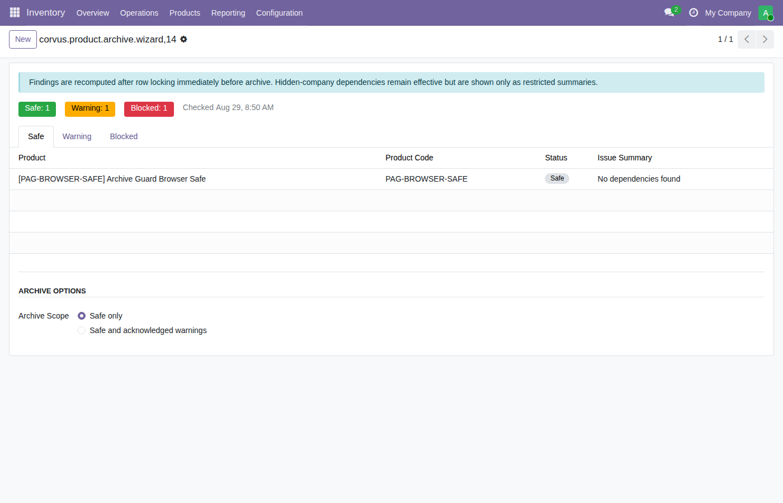Open the Products menu
The width and height of the screenshot is (783, 503).
(185, 13)
